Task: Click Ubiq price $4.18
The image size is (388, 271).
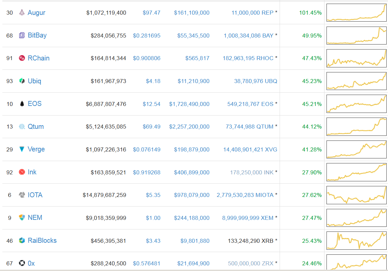Action: point(153,81)
